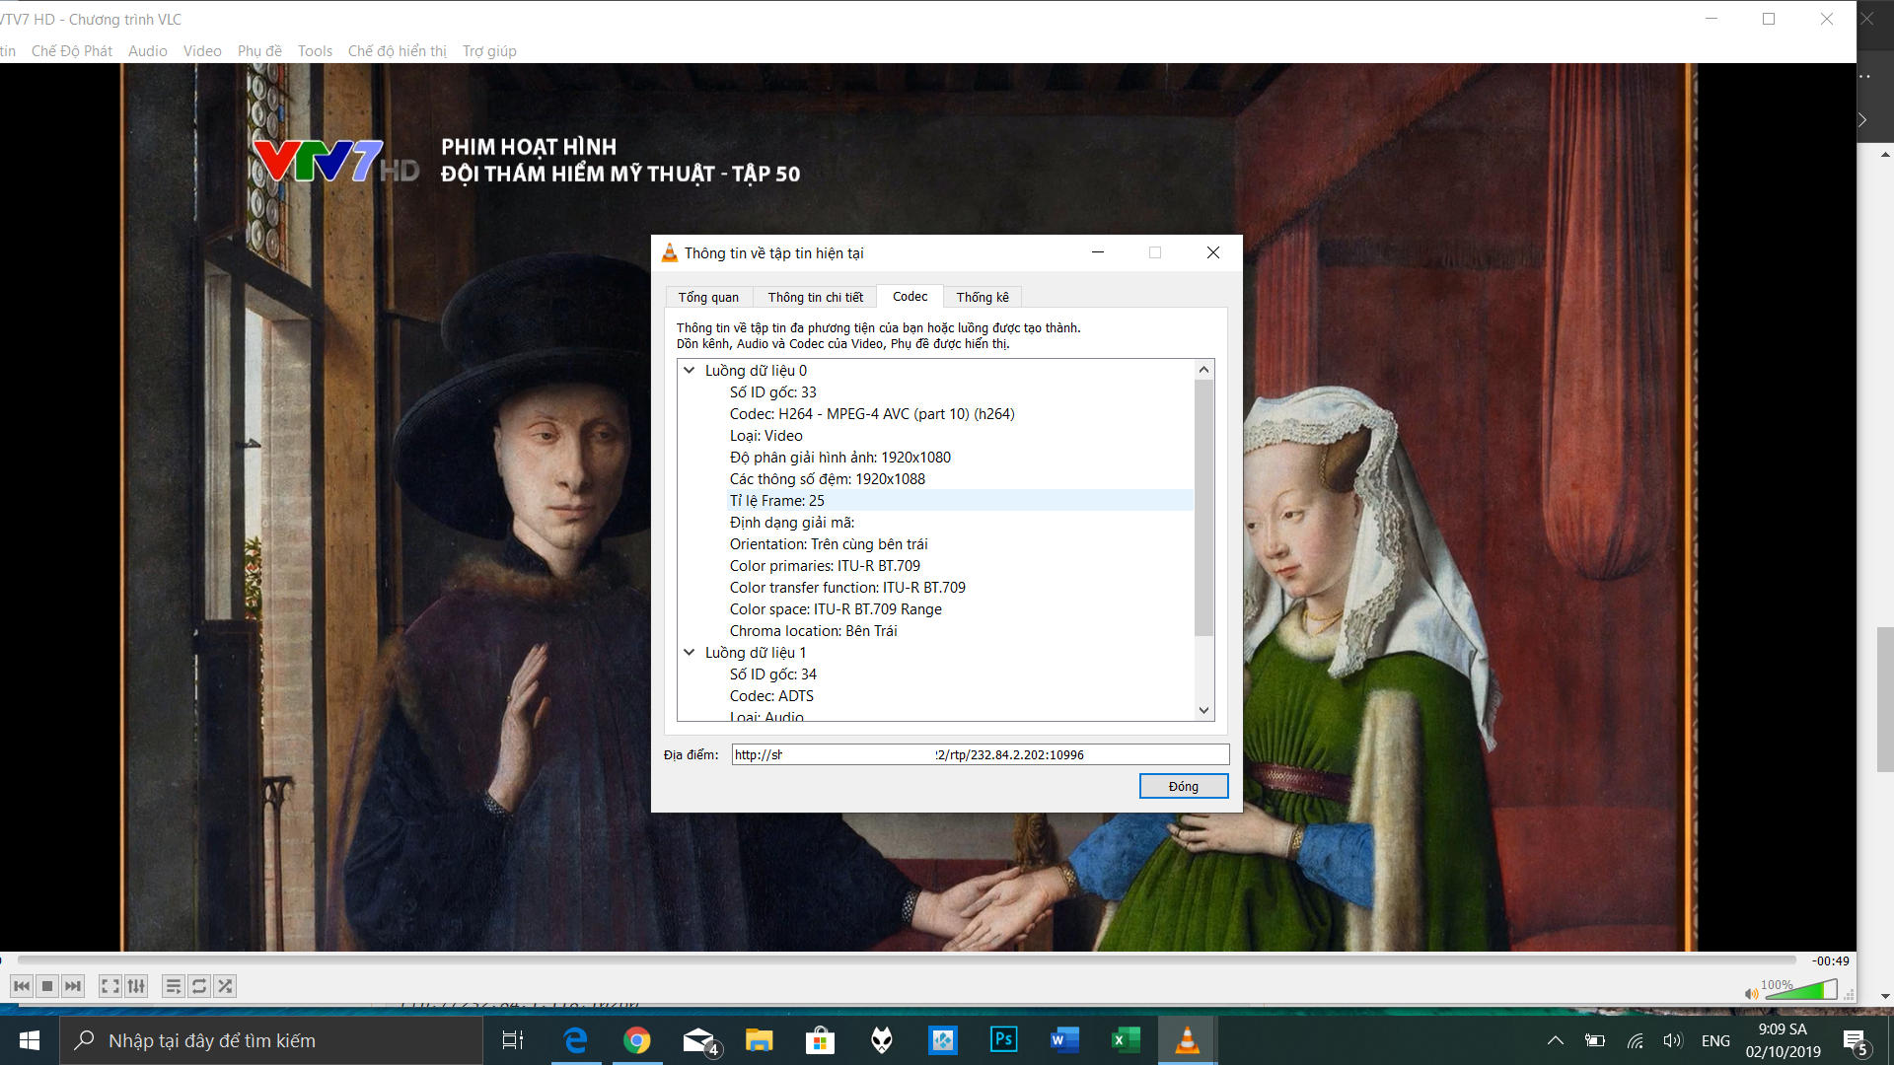This screenshot has width=1894, height=1065.
Task: Switch to the Tổng quan tab
Action: click(708, 297)
